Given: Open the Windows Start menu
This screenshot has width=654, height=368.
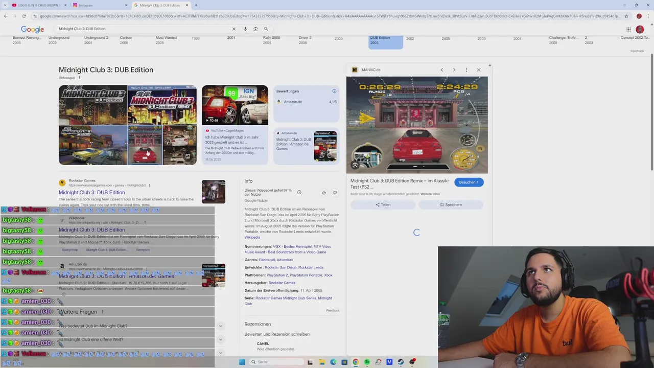Looking at the screenshot, I should click(x=242, y=362).
